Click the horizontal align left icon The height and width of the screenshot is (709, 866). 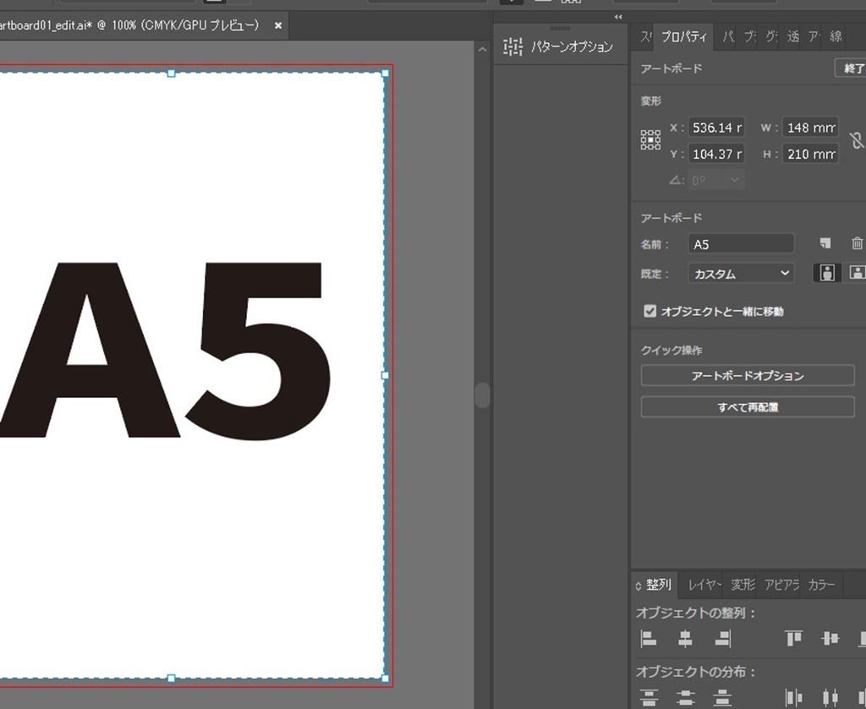(x=649, y=638)
